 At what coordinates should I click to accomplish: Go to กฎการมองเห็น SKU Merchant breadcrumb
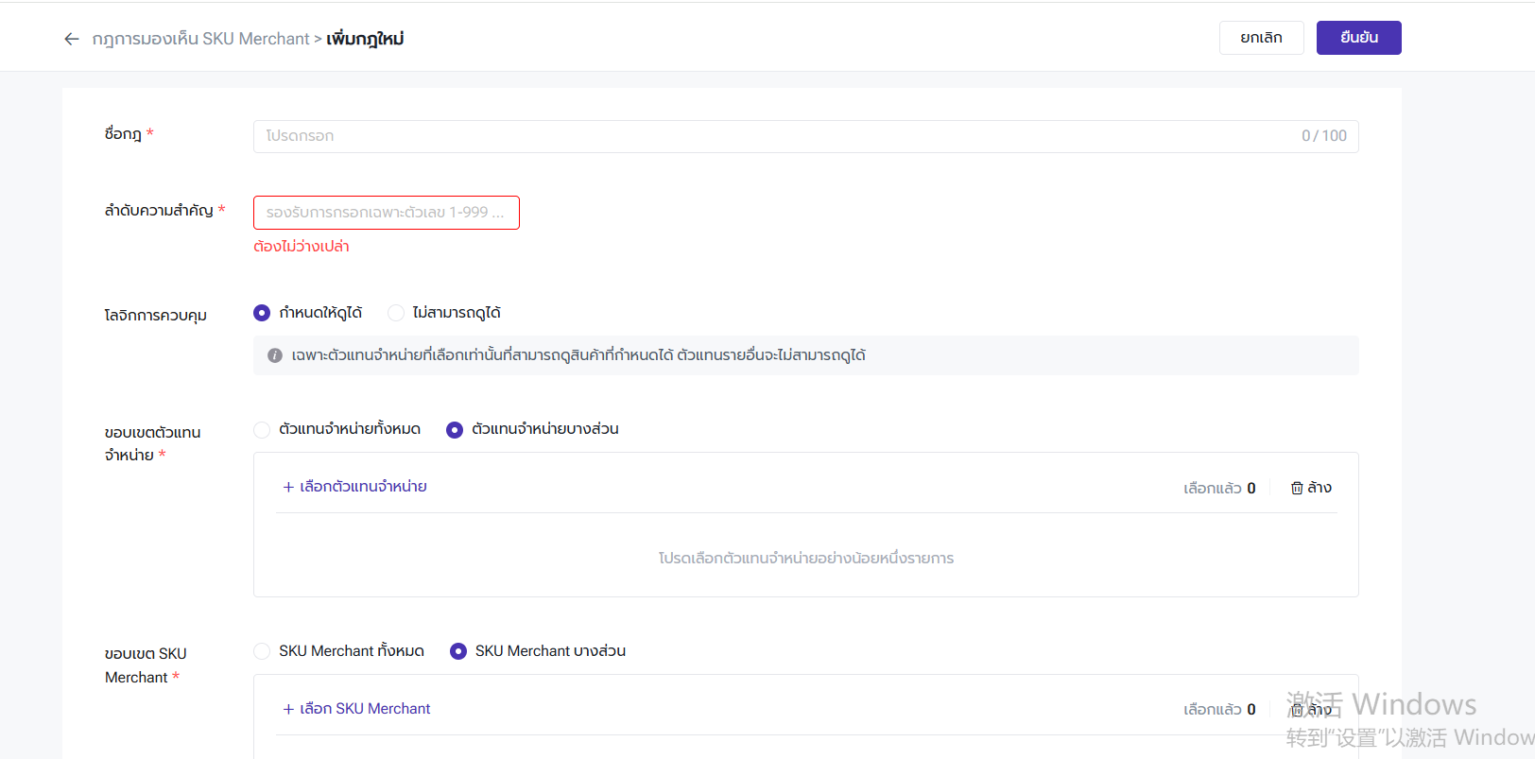[x=200, y=39]
